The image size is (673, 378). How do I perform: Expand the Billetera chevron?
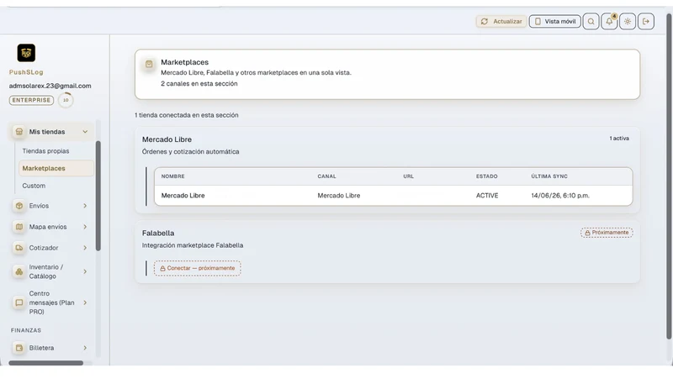tap(85, 348)
